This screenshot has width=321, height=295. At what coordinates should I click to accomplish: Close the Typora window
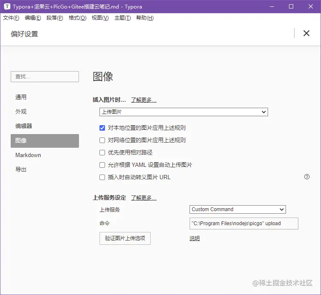pos(311,6)
